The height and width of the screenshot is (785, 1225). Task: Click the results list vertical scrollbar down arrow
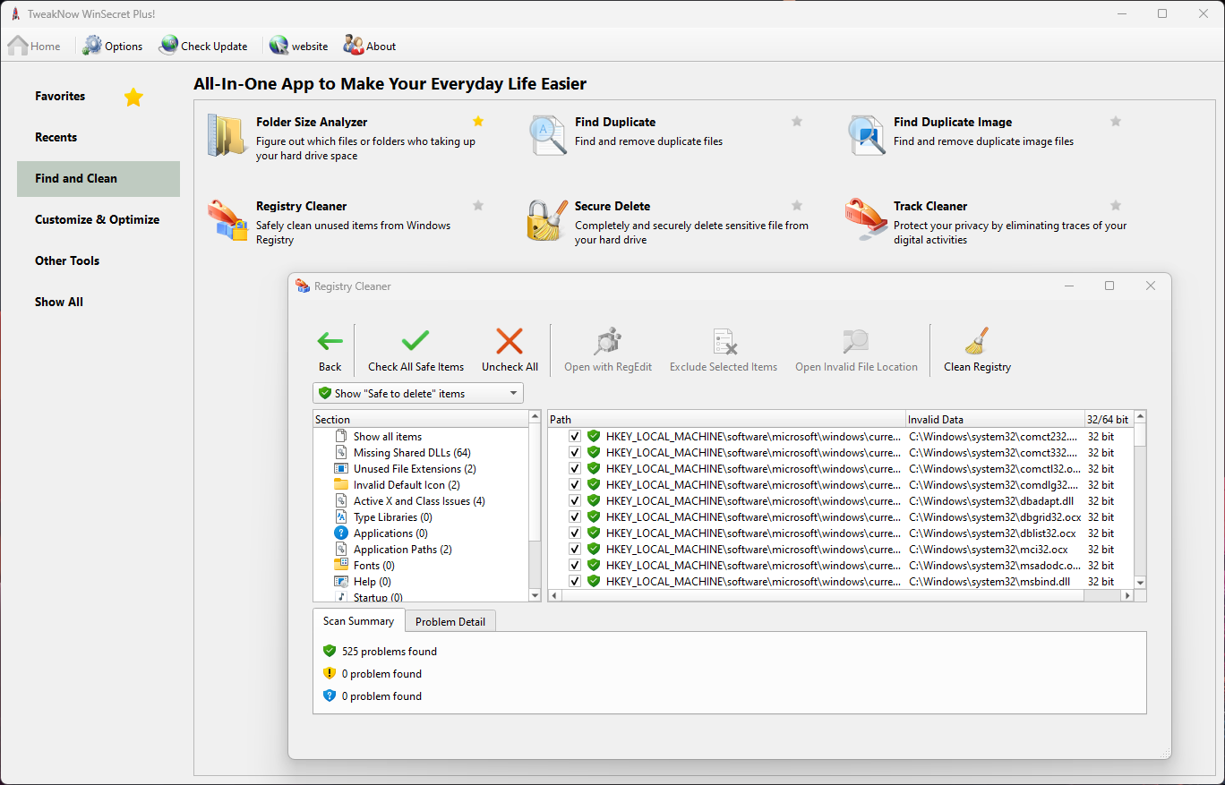click(x=1140, y=583)
